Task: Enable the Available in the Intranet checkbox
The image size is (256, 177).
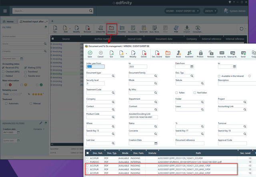Action: pyautogui.click(x=219, y=76)
